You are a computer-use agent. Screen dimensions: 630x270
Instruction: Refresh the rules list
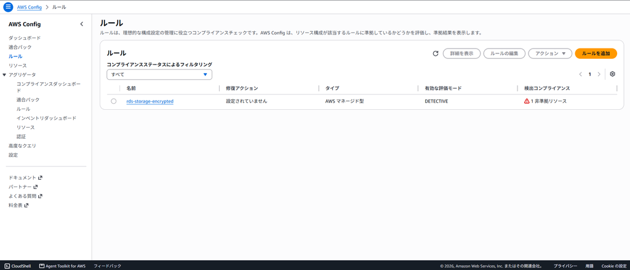tap(436, 53)
